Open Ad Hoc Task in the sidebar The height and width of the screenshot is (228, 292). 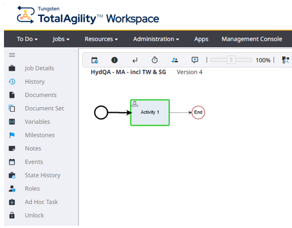pyautogui.click(x=41, y=202)
